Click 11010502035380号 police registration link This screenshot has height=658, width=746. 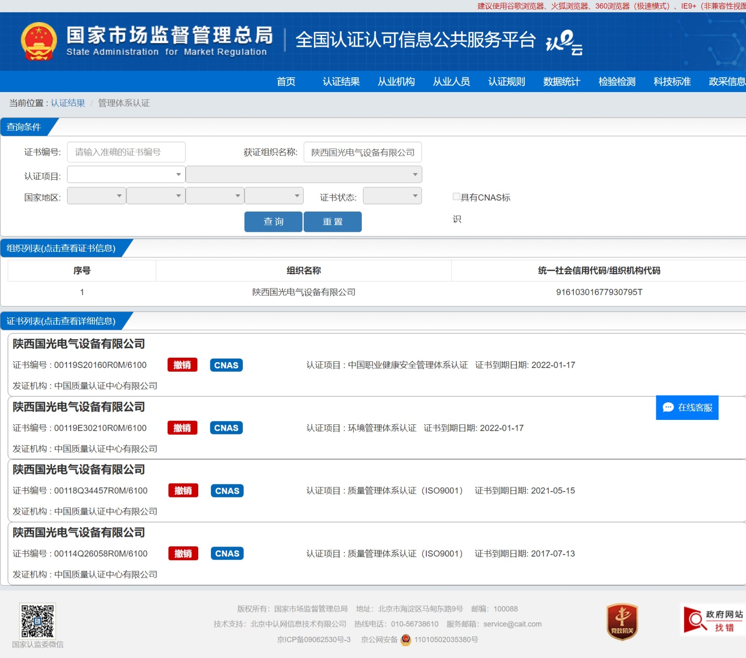[x=446, y=640]
